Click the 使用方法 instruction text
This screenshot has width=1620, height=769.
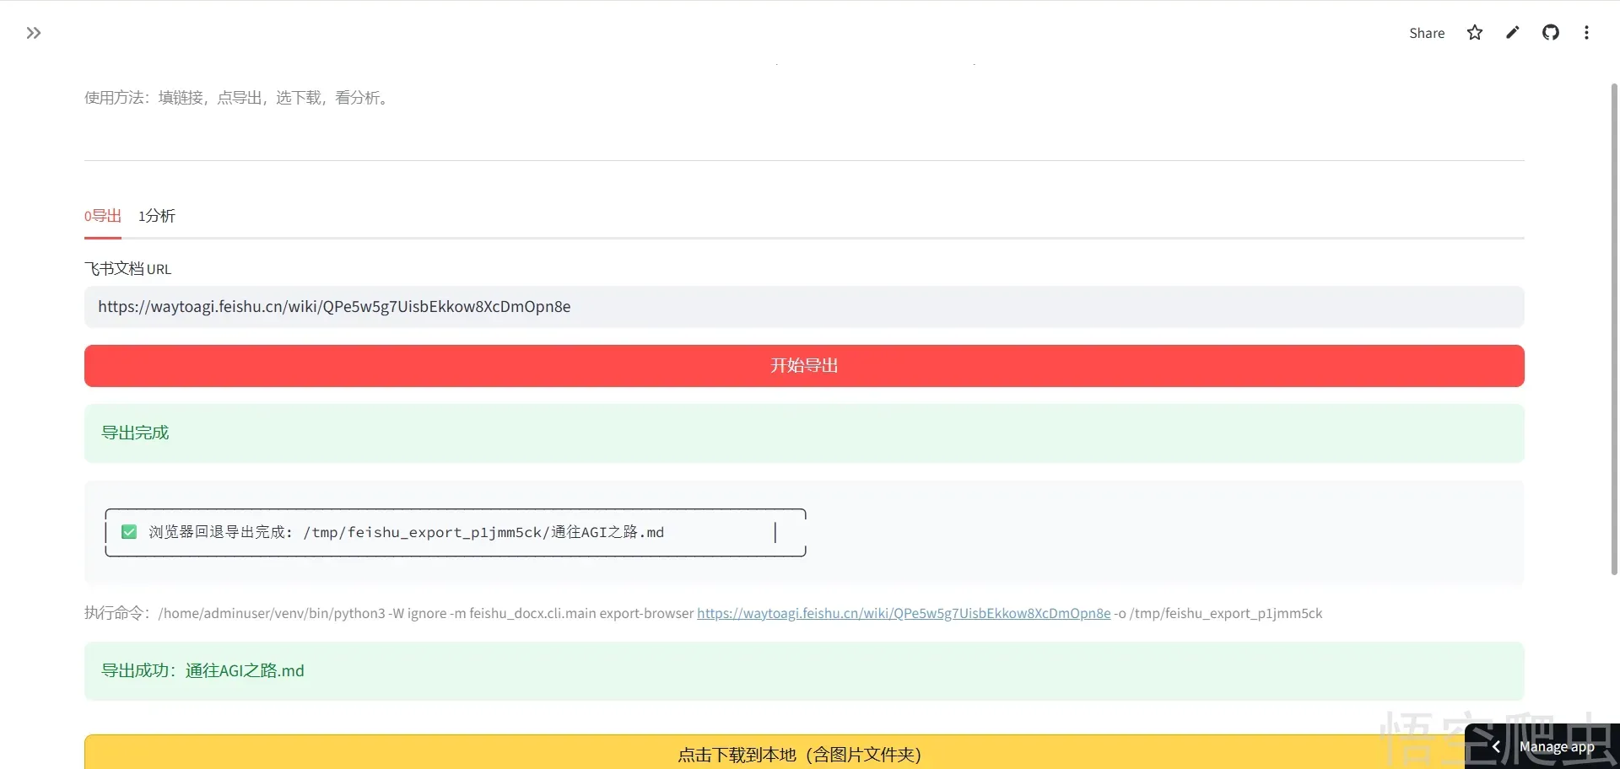(x=238, y=98)
